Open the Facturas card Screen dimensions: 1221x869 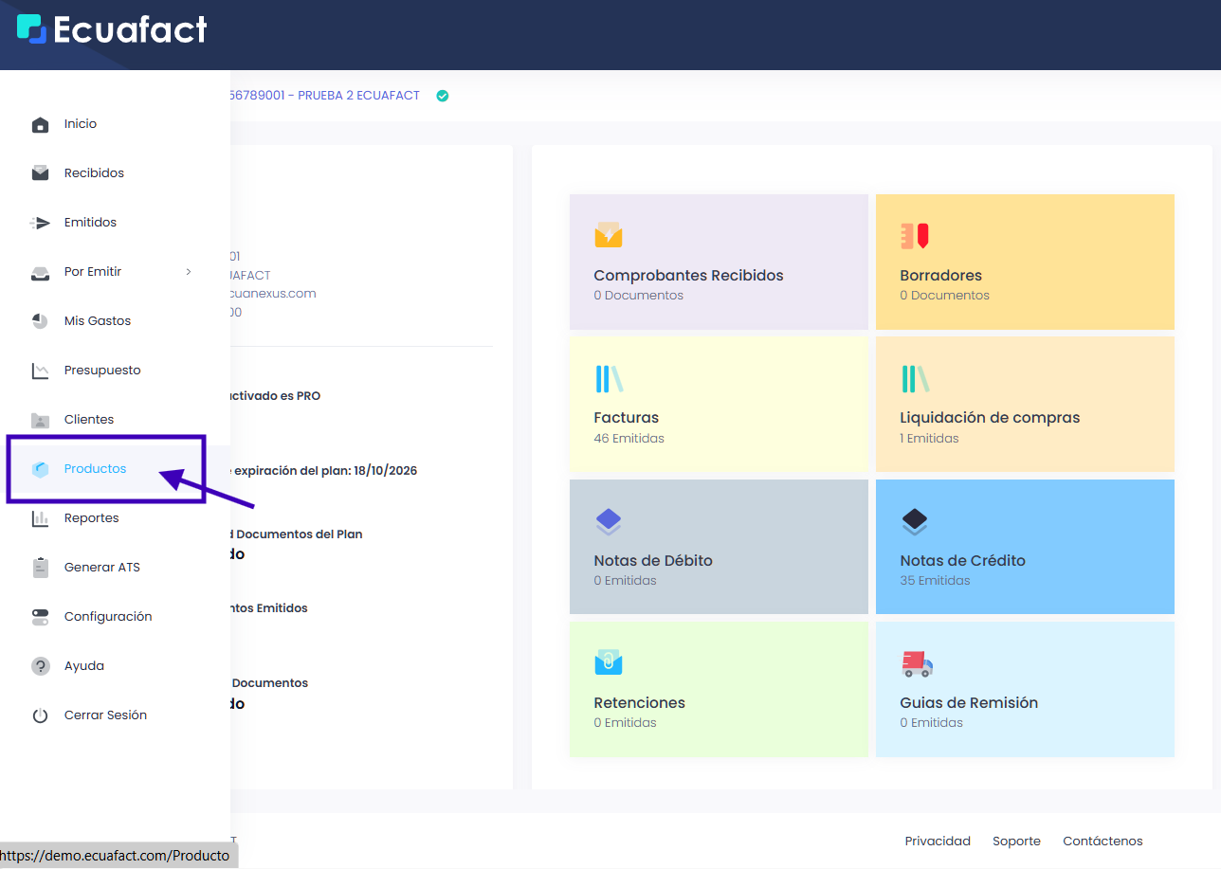[719, 405]
